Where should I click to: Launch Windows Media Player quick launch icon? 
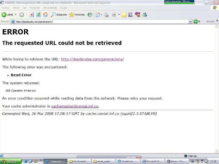[x=35, y=161]
